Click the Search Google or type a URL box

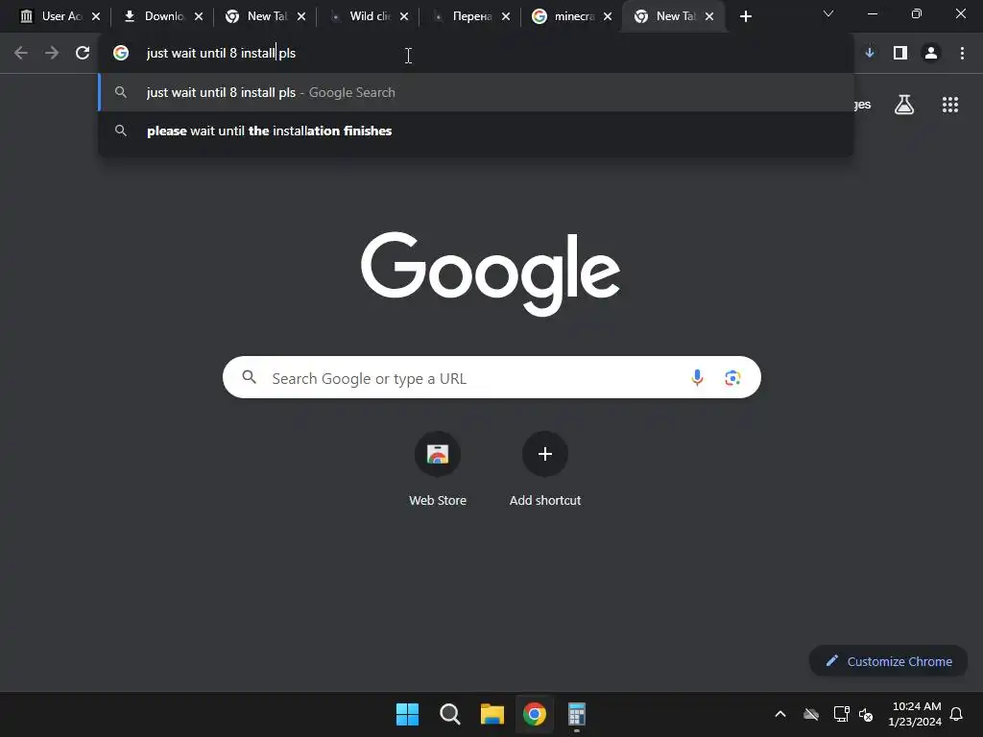click(491, 378)
